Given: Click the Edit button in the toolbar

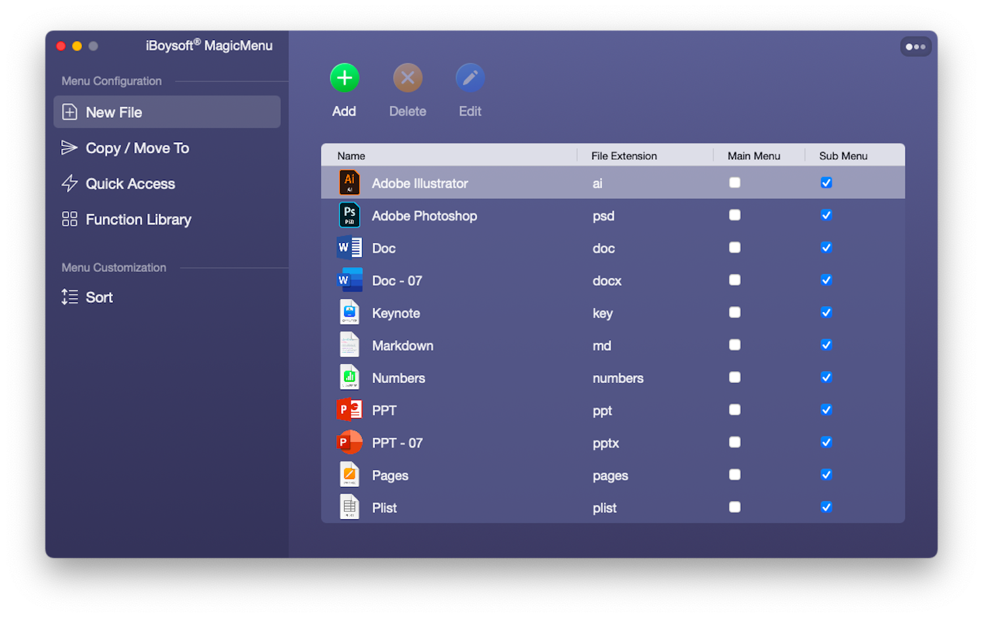Looking at the screenshot, I should click(x=470, y=90).
